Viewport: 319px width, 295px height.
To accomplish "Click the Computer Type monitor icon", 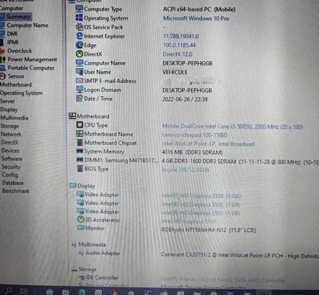I will coord(79,9).
